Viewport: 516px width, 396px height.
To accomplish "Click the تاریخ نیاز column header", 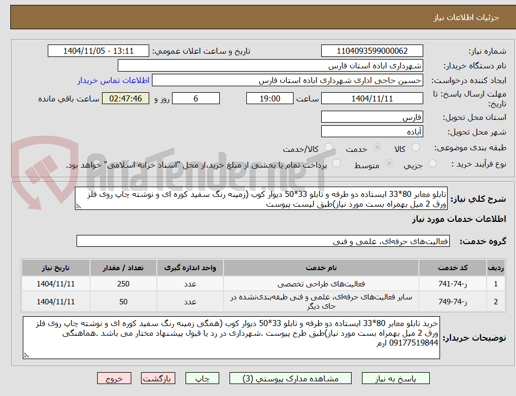I will [55, 268].
